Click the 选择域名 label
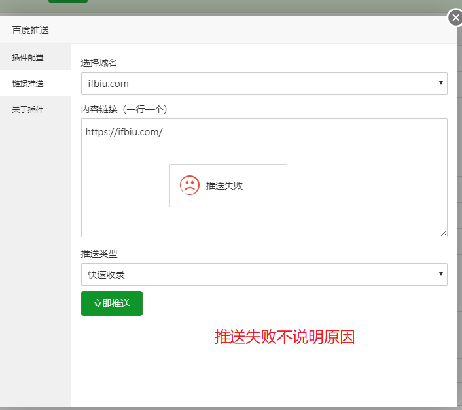 (x=99, y=63)
